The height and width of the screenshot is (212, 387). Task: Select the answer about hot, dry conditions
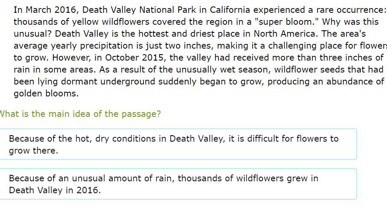pos(177,144)
